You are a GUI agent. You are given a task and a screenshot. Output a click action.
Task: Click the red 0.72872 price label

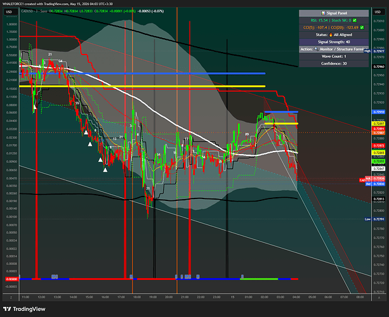click(x=379, y=146)
